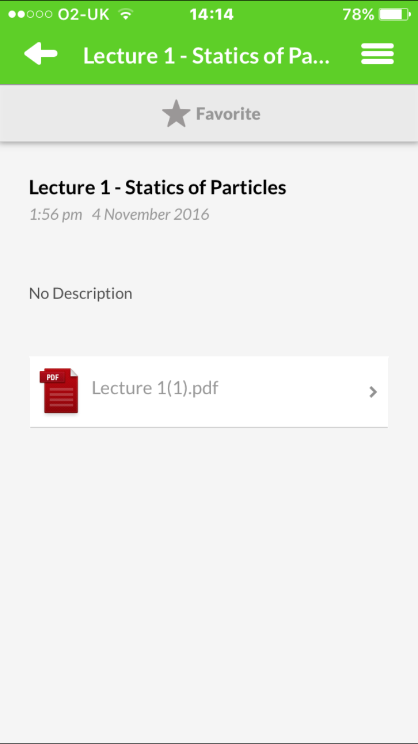Screen dimensions: 418x744
Task: Tap the 1:56 pm timestamp
Action: pos(56,215)
